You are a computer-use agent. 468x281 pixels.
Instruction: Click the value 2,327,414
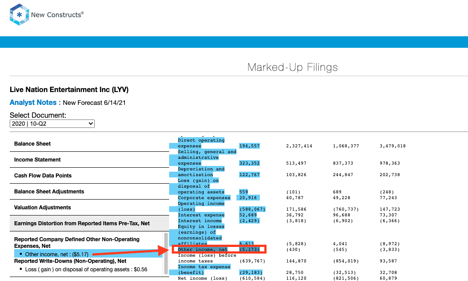click(299, 146)
